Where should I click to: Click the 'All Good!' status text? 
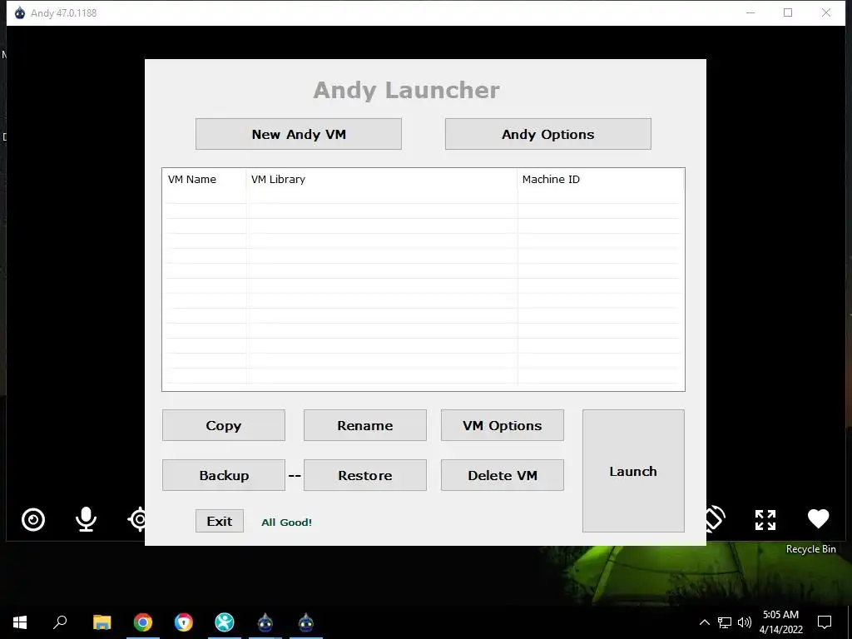(x=286, y=523)
